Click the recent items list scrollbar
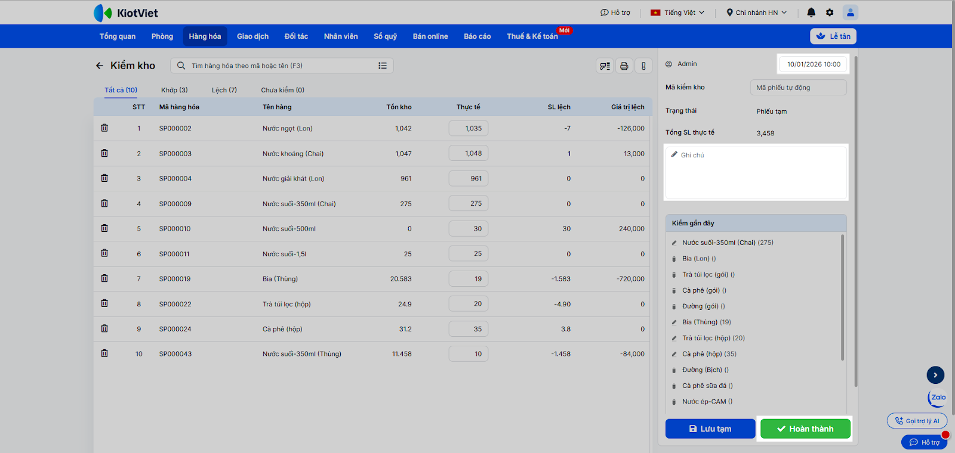Image resolution: width=955 pixels, height=453 pixels. point(842,298)
